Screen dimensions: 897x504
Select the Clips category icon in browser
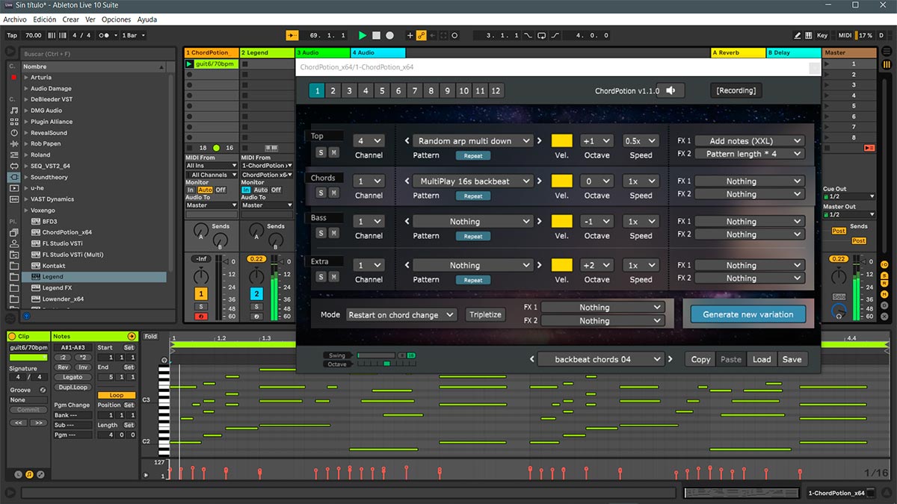point(13,188)
